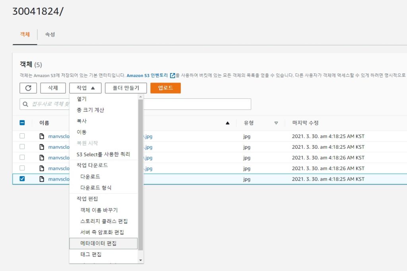Click the dropdown menu vertical scrollbar
Viewport: 407px width, 271px height.
(x=140, y=175)
